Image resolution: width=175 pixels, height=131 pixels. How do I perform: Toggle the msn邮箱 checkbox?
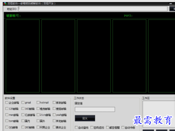pyautogui.click(x=7, y=115)
